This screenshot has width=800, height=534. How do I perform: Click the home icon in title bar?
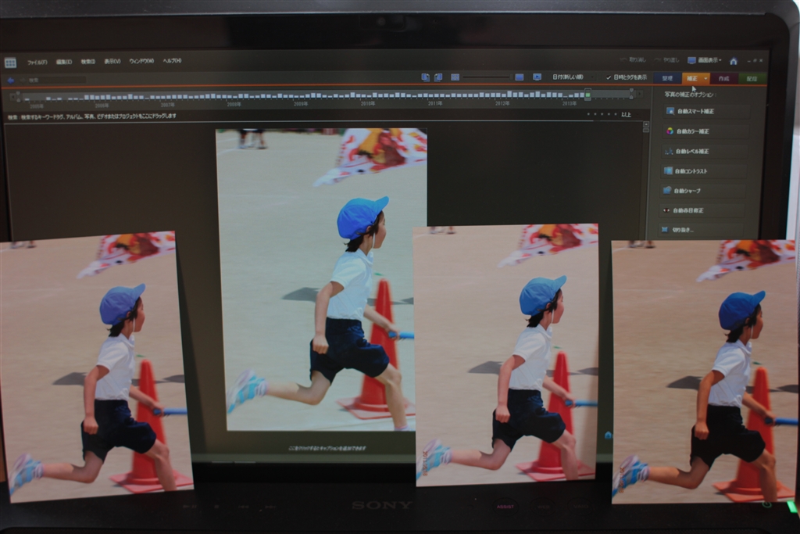click(x=733, y=61)
